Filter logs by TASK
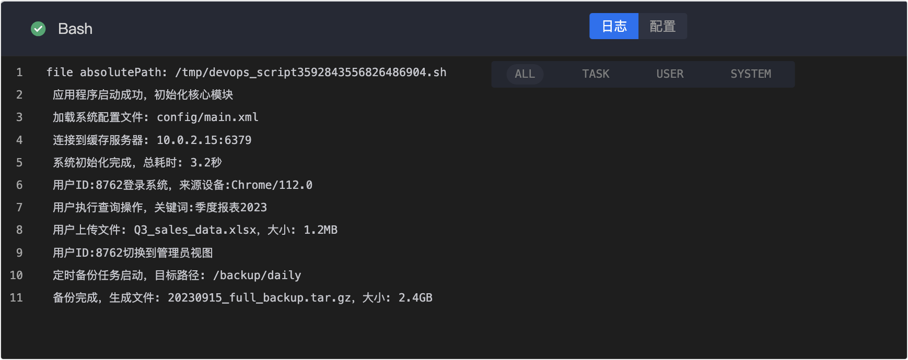Screen dimensions: 908x360 (x=596, y=74)
